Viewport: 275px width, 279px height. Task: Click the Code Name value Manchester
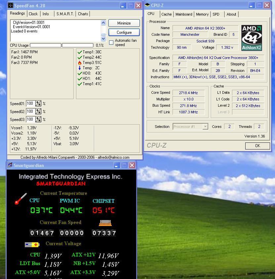pyautogui.click(x=190, y=34)
